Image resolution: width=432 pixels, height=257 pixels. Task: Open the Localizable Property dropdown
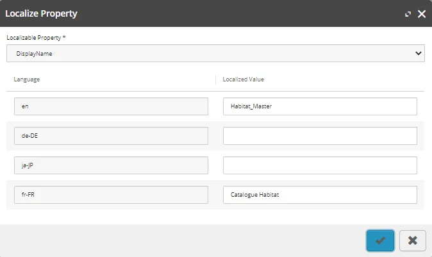coord(215,53)
